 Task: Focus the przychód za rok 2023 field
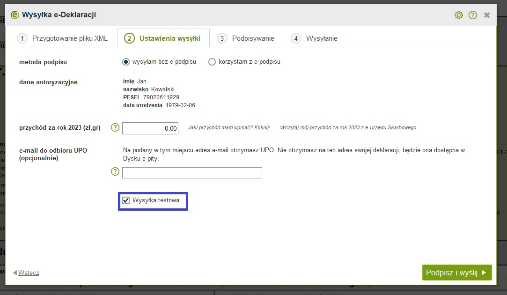(x=150, y=128)
